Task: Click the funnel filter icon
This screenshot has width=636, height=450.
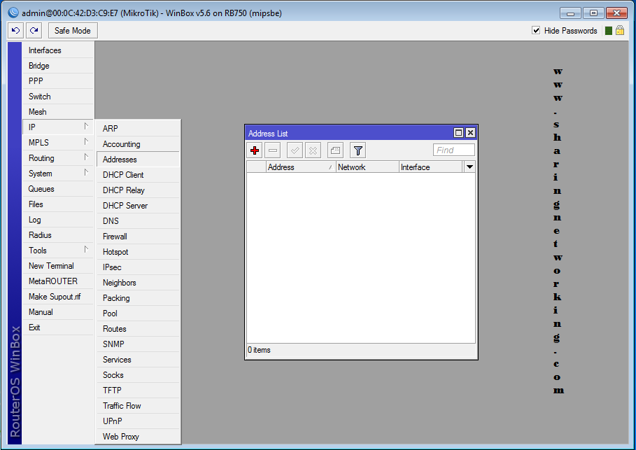Action: tap(358, 150)
